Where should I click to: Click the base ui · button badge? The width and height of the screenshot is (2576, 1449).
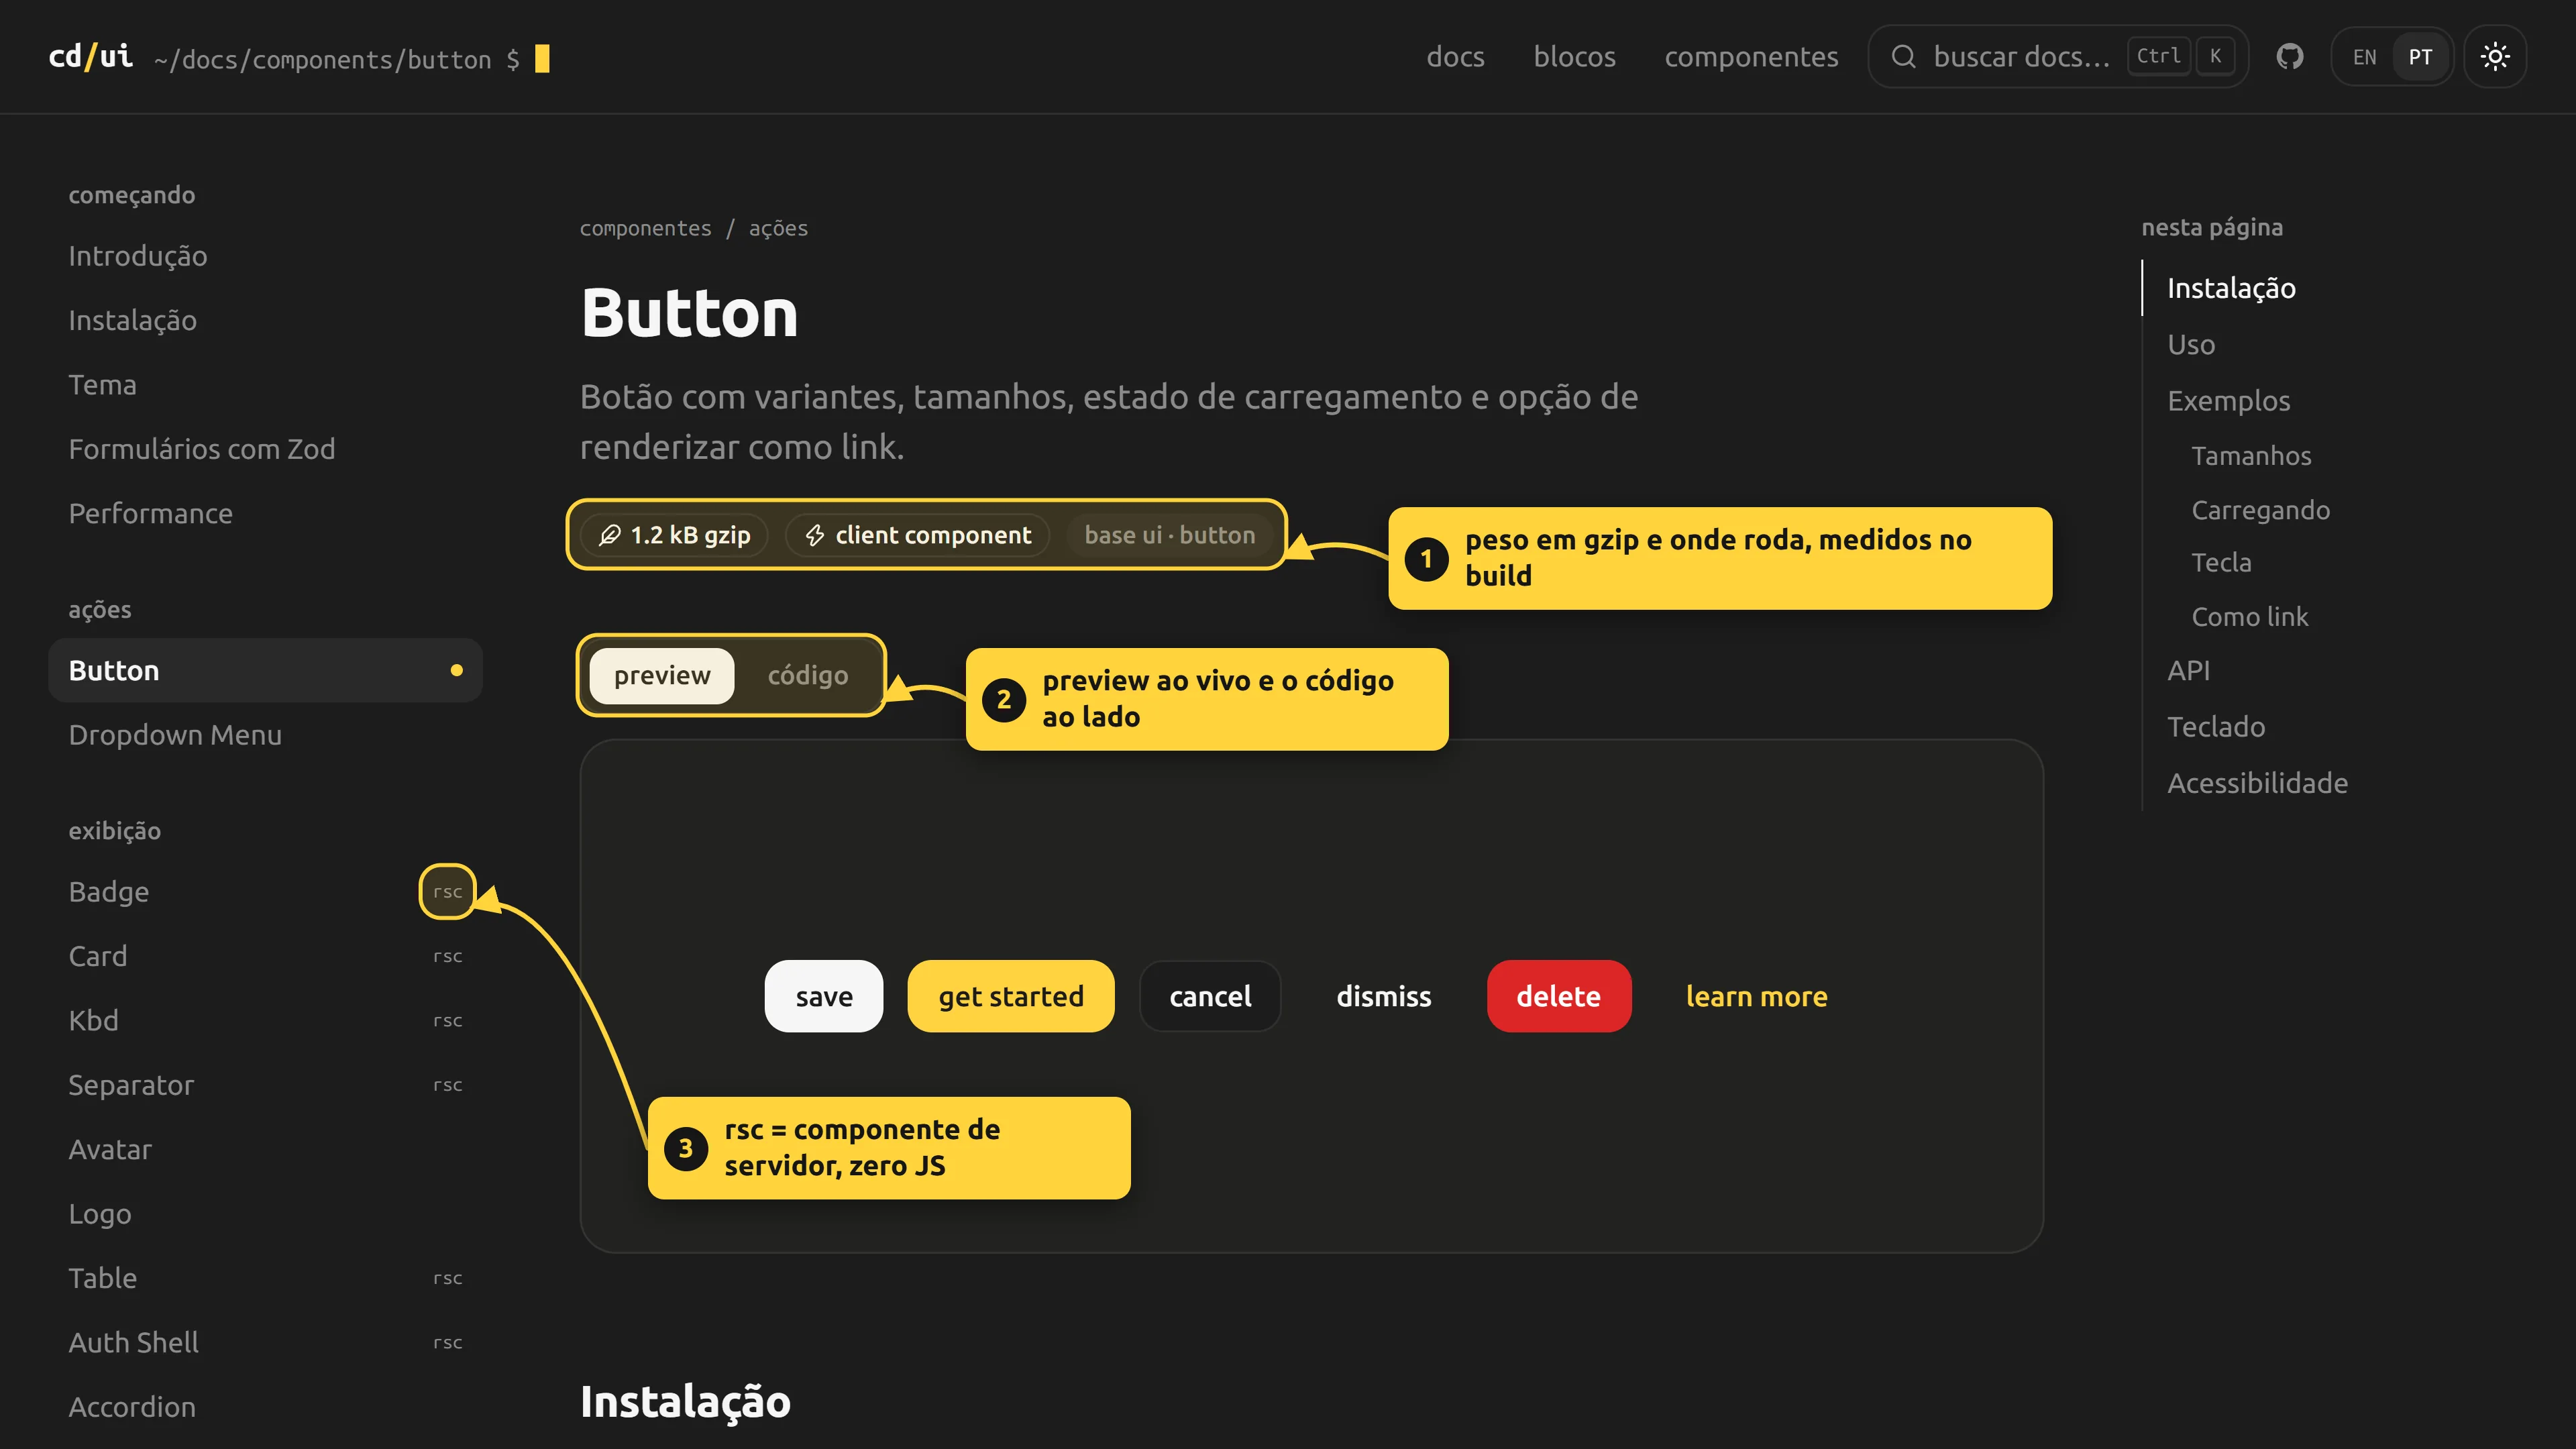(1169, 535)
